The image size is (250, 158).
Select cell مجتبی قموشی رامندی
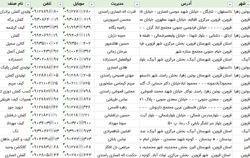click(x=117, y=91)
